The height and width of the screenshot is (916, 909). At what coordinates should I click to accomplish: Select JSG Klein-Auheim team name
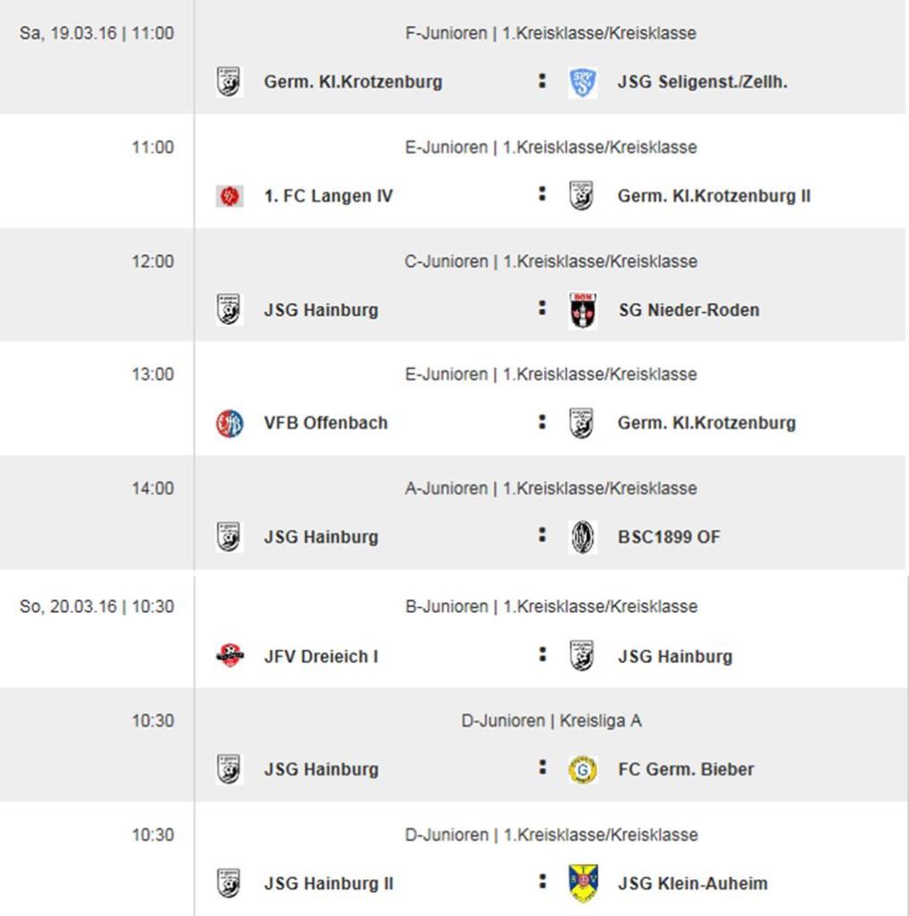(x=692, y=883)
